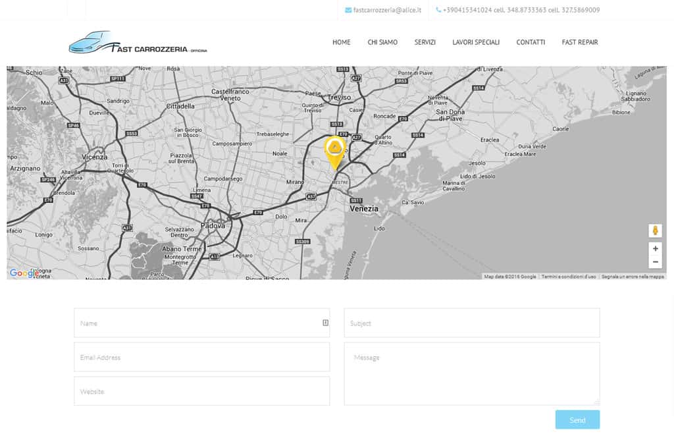Click the Mirano label on the map
The width and height of the screenshot is (674, 436).
tap(295, 182)
